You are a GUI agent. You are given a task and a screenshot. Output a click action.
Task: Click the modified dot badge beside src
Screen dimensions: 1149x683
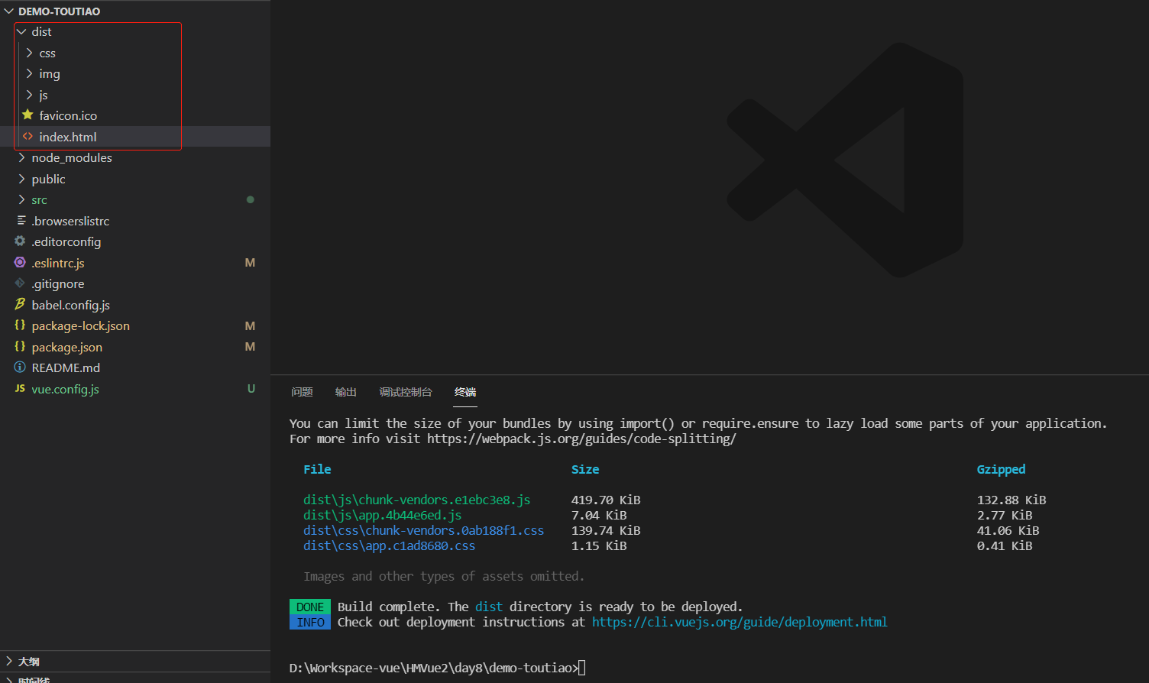coord(250,199)
